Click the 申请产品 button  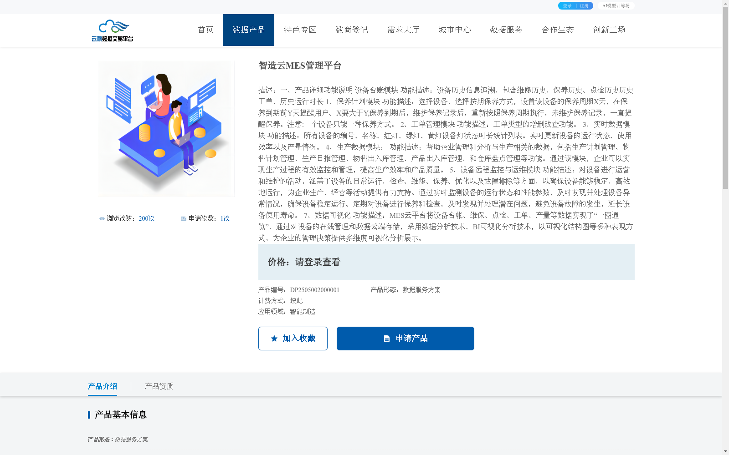[x=406, y=339]
